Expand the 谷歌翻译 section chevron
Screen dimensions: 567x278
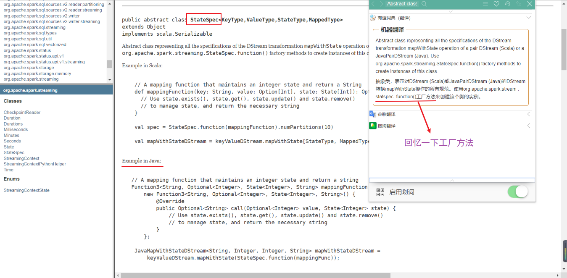tap(529, 114)
